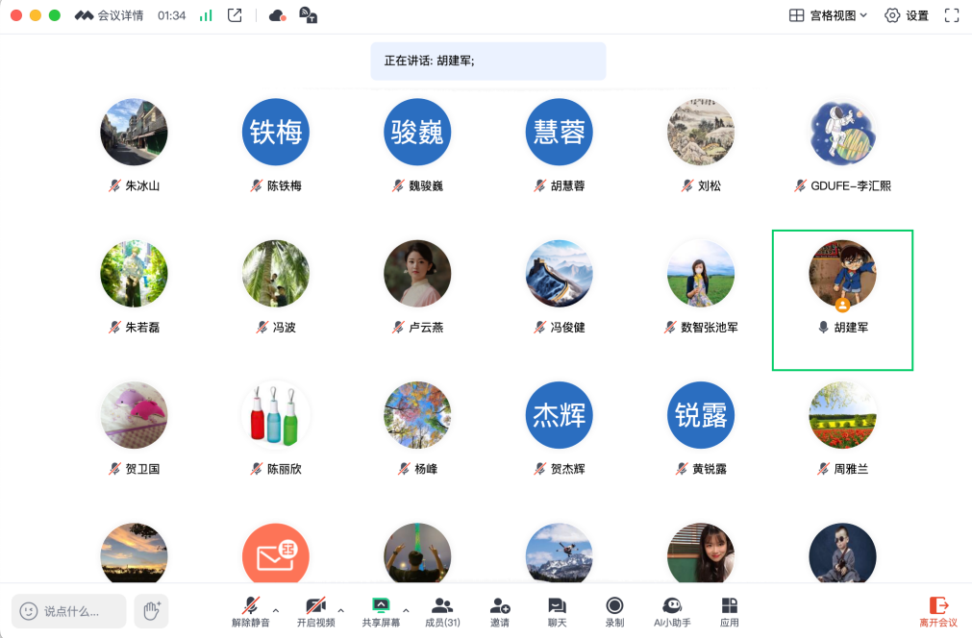Click the muted mic icon beside 杨峰
The image size is (972, 638).
pyautogui.click(x=404, y=469)
